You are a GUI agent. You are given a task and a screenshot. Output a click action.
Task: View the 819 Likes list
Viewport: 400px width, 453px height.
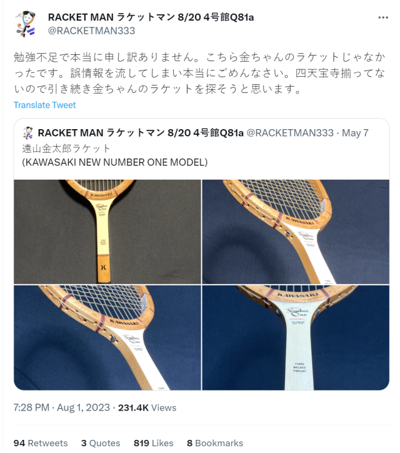[x=153, y=443]
